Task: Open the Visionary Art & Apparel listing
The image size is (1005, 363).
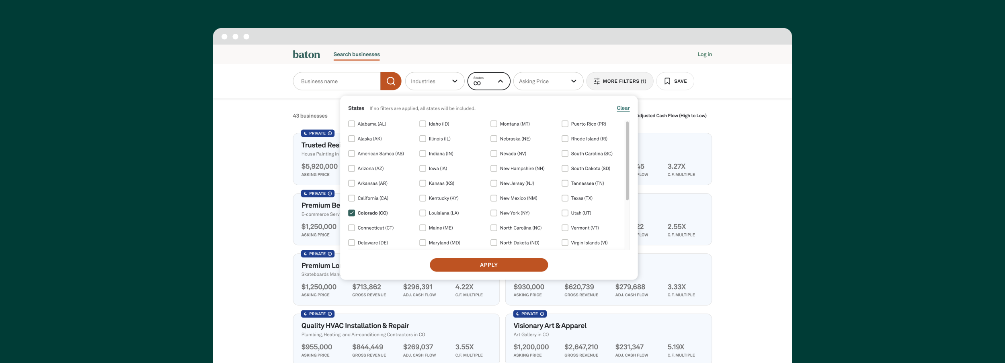Action: (550, 326)
